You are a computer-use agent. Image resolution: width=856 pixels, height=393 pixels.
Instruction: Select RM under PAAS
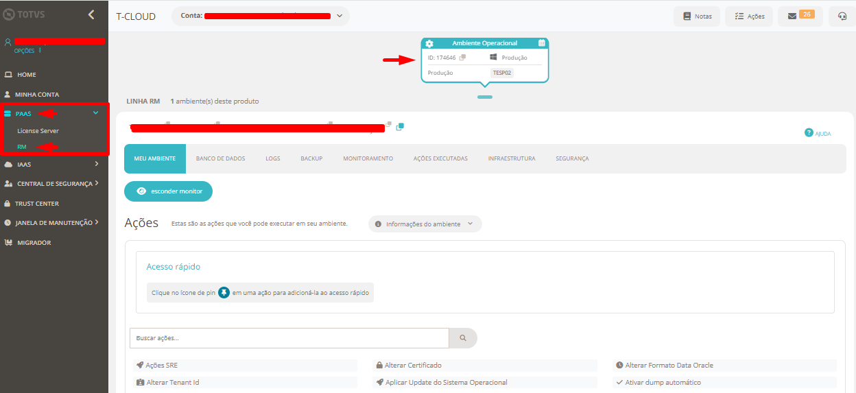22,146
